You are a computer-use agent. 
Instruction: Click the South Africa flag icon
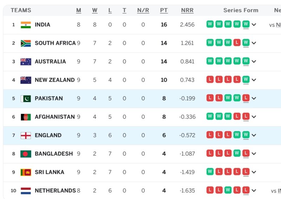pyautogui.click(x=26, y=43)
